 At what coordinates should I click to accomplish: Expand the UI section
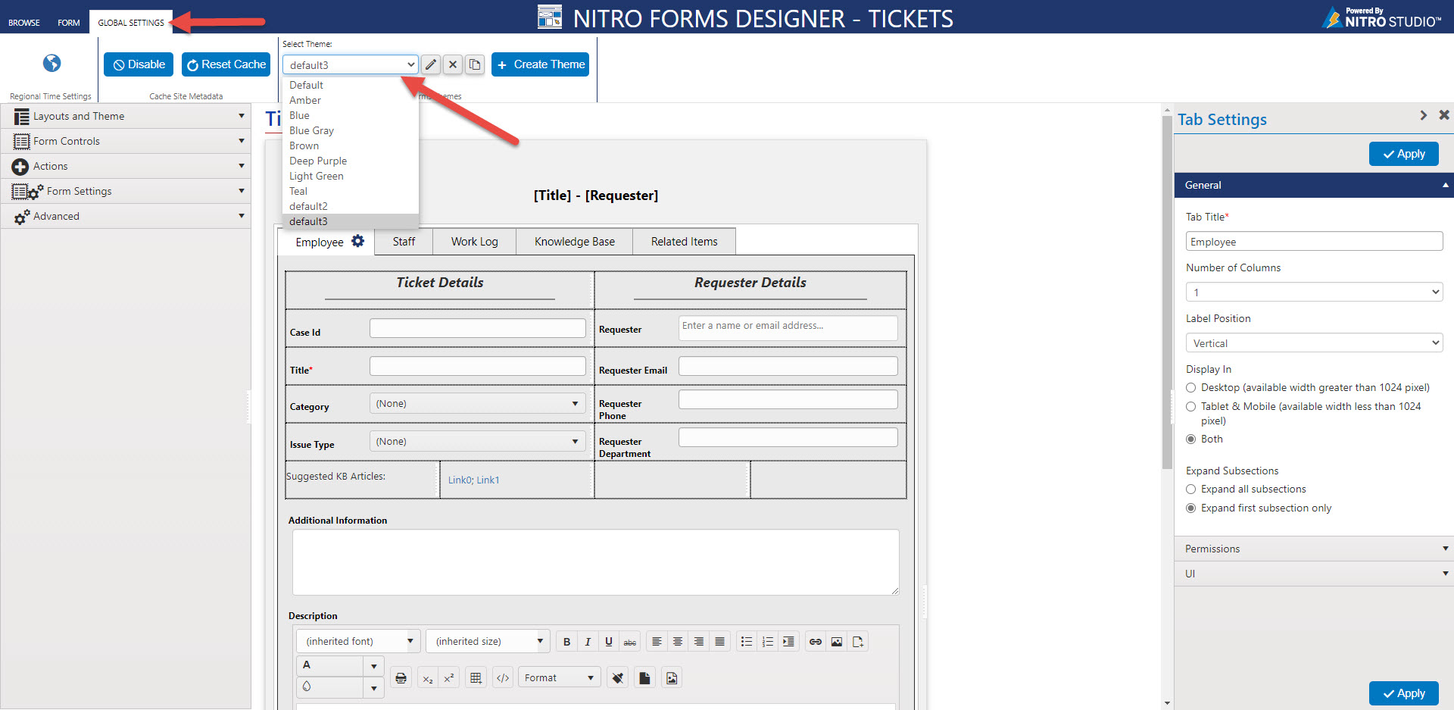[1314, 574]
